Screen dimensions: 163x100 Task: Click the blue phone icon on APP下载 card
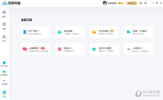[x=25, y=32]
